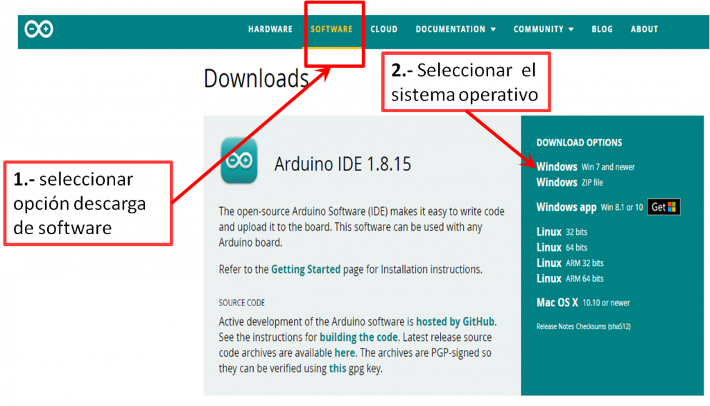Click the DOWNLOAD OPTIONS heading
Image resolution: width=710 pixels, height=406 pixels.
pos(579,143)
